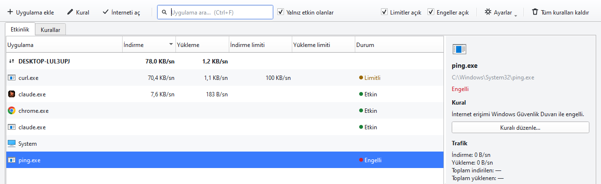Viewport: 601px width, 184px height.
Task: Click the ping.exe row icon
Action: pos(12,160)
